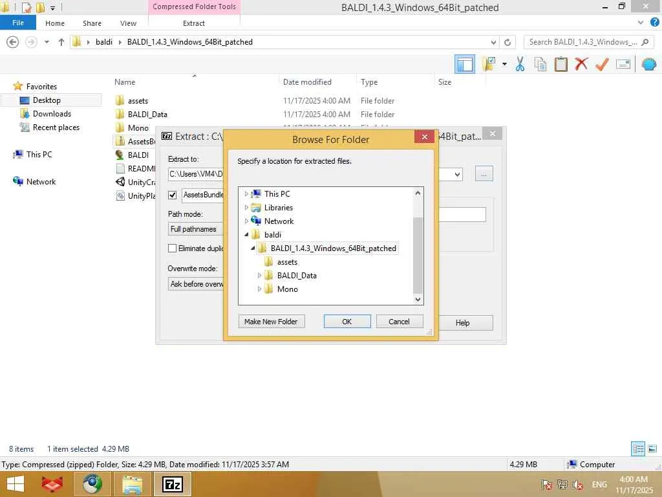Screen dimensions: 662x497
Task: Click the network tray icon
Action: tap(562, 485)
